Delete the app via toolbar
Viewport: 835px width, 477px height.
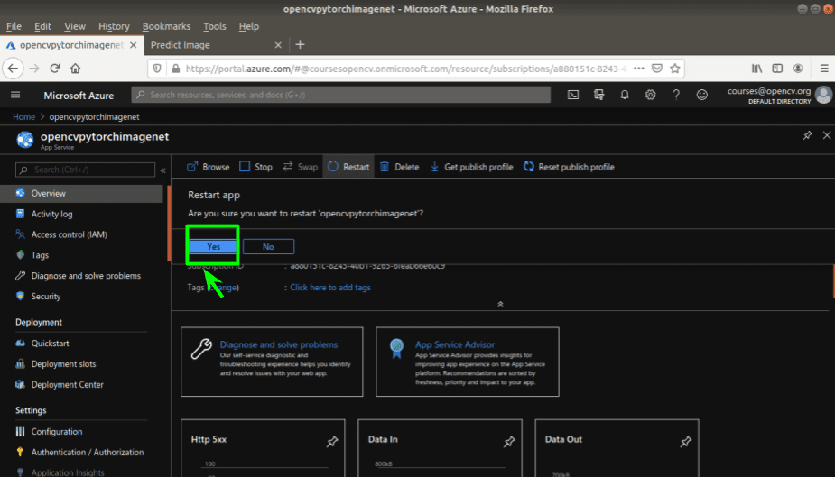point(399,167)
